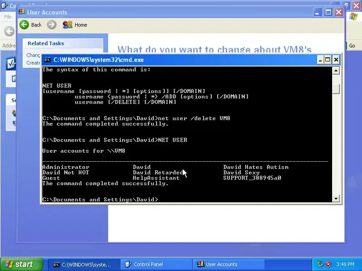The width and height of the screenshot is (362, 271).
Task: Click the Go button in Control Panel
Action: (352, 46)
